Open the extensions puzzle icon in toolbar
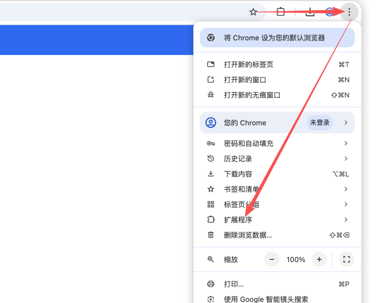Viewport: 379px width, 303px height. tap(280, 12)
